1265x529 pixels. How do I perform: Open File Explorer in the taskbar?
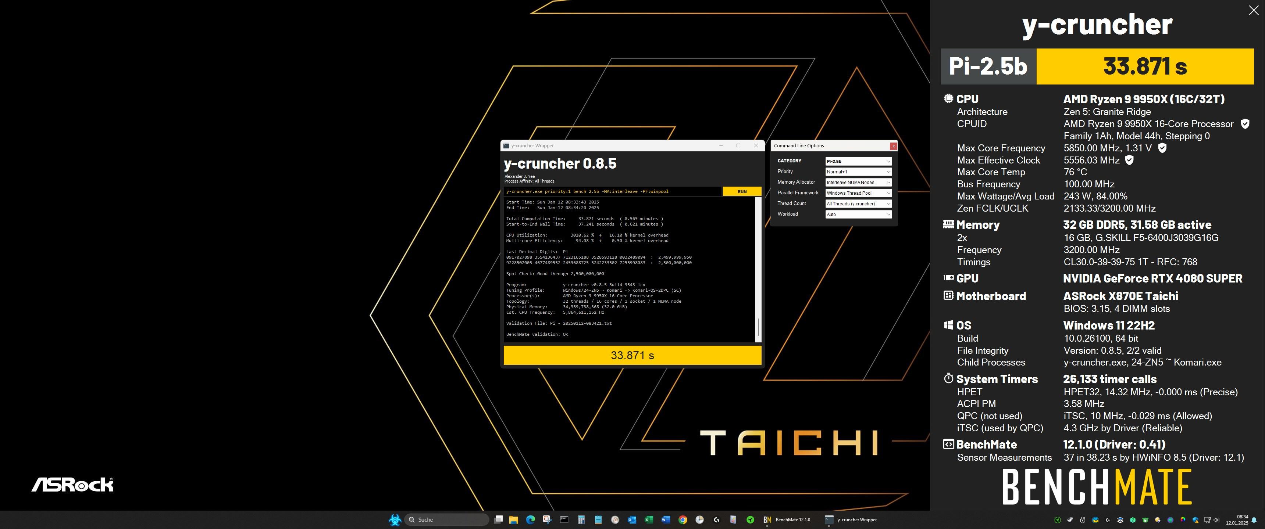514,520
